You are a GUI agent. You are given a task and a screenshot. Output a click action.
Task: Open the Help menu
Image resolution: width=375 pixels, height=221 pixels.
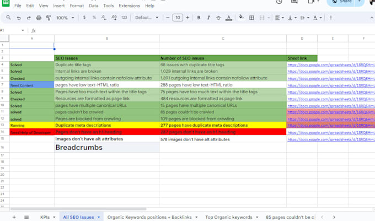(149, 6)
